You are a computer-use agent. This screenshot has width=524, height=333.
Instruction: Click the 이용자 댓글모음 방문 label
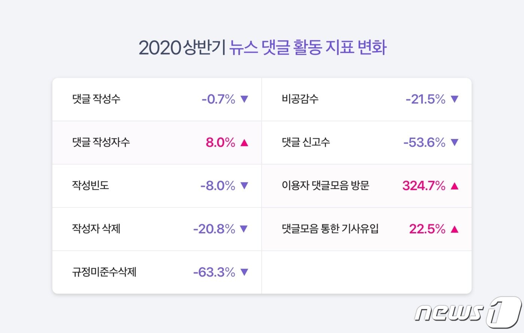326,185
